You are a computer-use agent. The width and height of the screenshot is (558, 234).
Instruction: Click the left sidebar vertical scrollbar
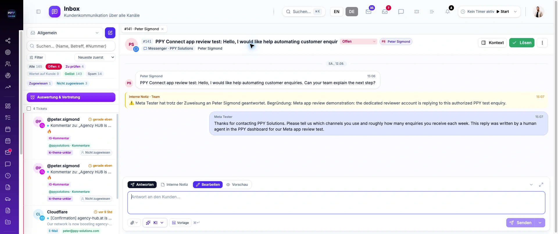(x=21, y=93)
